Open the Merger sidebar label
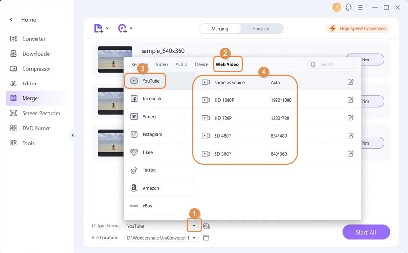Image resolution: width=408 pixels, height=253 pixels. pyautogui.click(x=31, y=98)
